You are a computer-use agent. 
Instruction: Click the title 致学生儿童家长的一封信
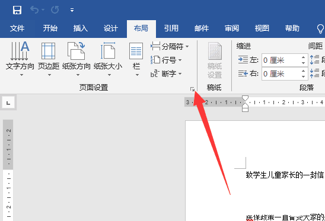pyautogui.click(x=285, y=175)
